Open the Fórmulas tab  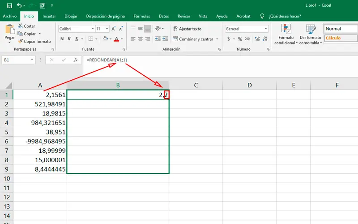[142, 16]
